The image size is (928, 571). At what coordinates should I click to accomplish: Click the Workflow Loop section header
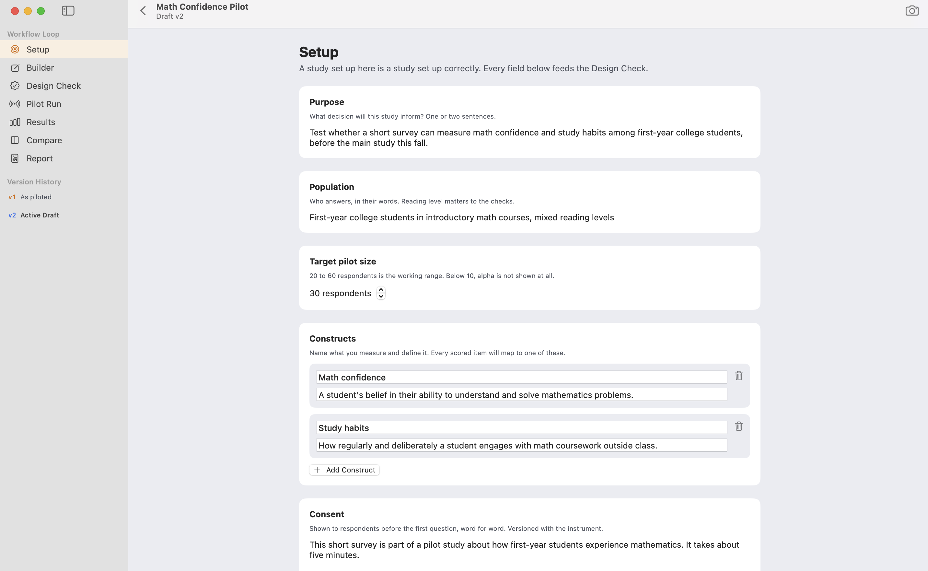(x=33, y=34)
